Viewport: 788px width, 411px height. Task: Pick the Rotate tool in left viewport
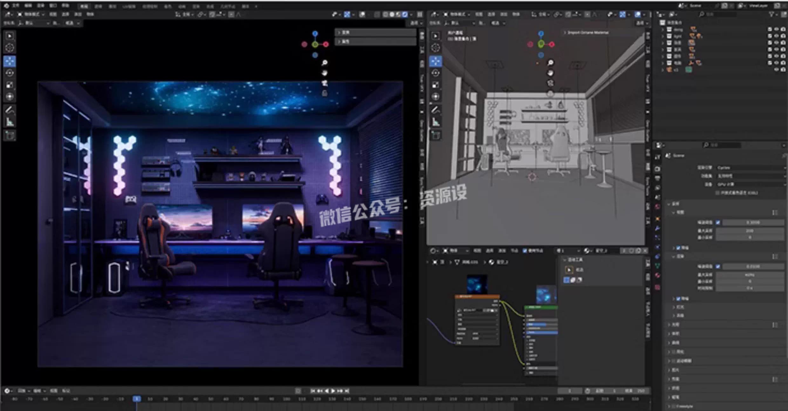point(10,73)
